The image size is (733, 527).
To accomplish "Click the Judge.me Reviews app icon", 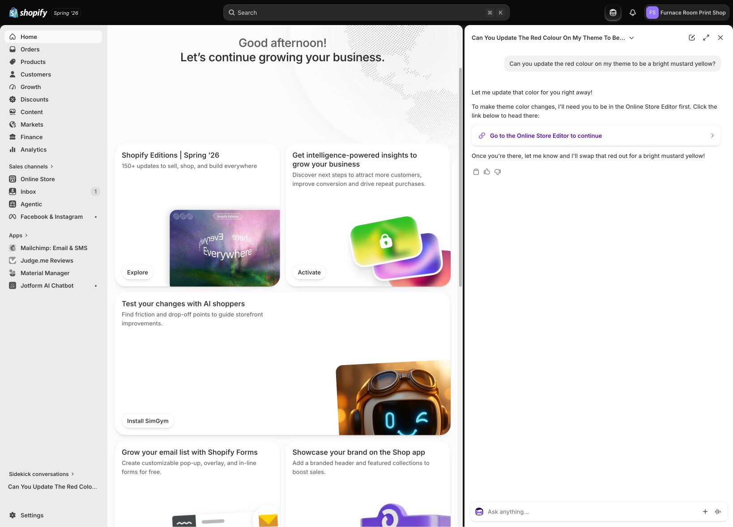I will click(x=13, y=260).
